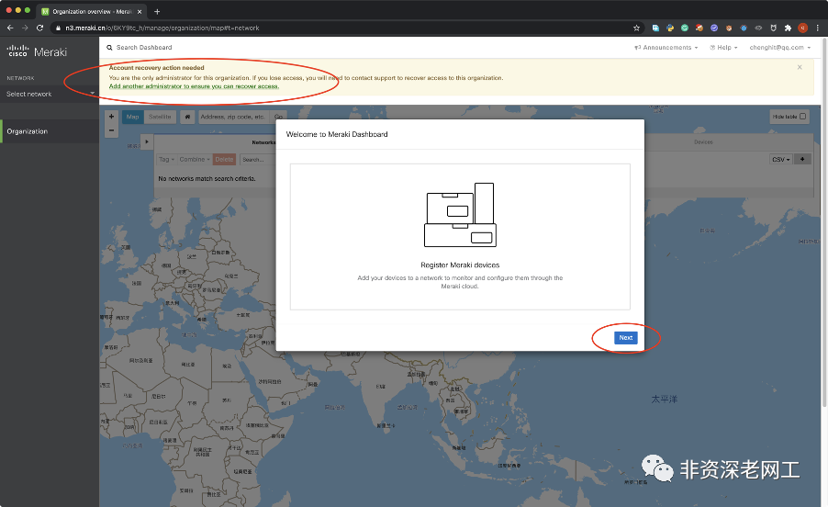Click the site lock icon in address bar

(58, 28)
